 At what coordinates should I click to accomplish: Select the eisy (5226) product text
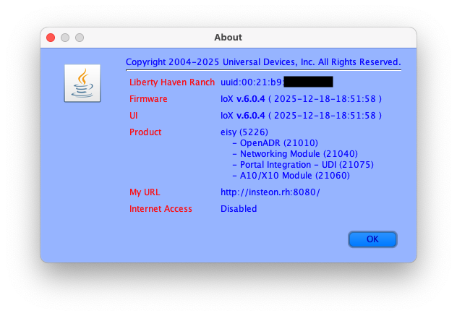244,132
